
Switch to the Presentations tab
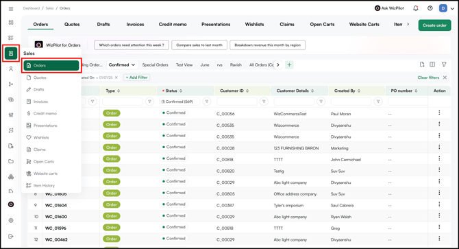216,24
